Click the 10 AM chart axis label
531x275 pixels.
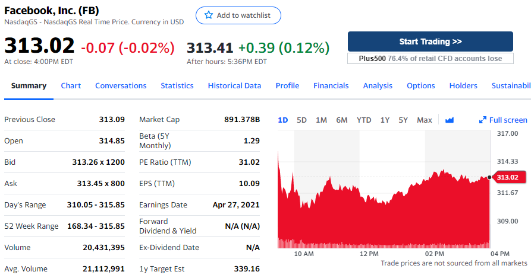coord(304,254)
